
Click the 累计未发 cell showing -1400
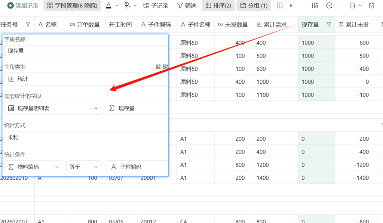tap(356, 178)
